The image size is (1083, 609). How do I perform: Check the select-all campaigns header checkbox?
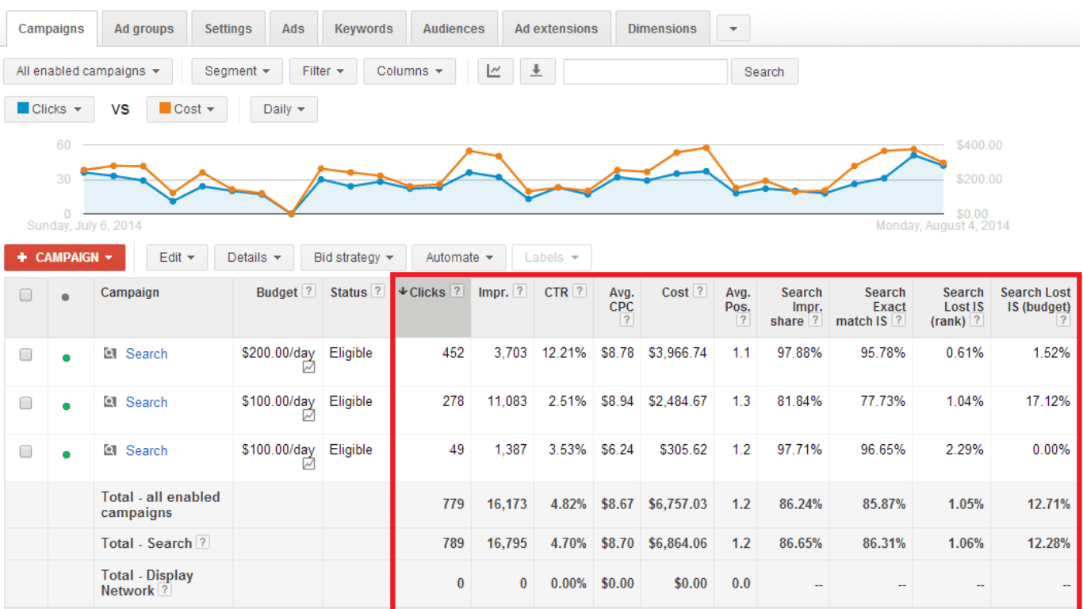26,295
